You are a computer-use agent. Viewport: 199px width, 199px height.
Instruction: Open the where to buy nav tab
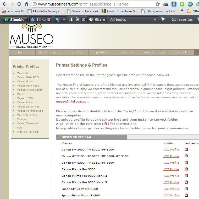154,52
